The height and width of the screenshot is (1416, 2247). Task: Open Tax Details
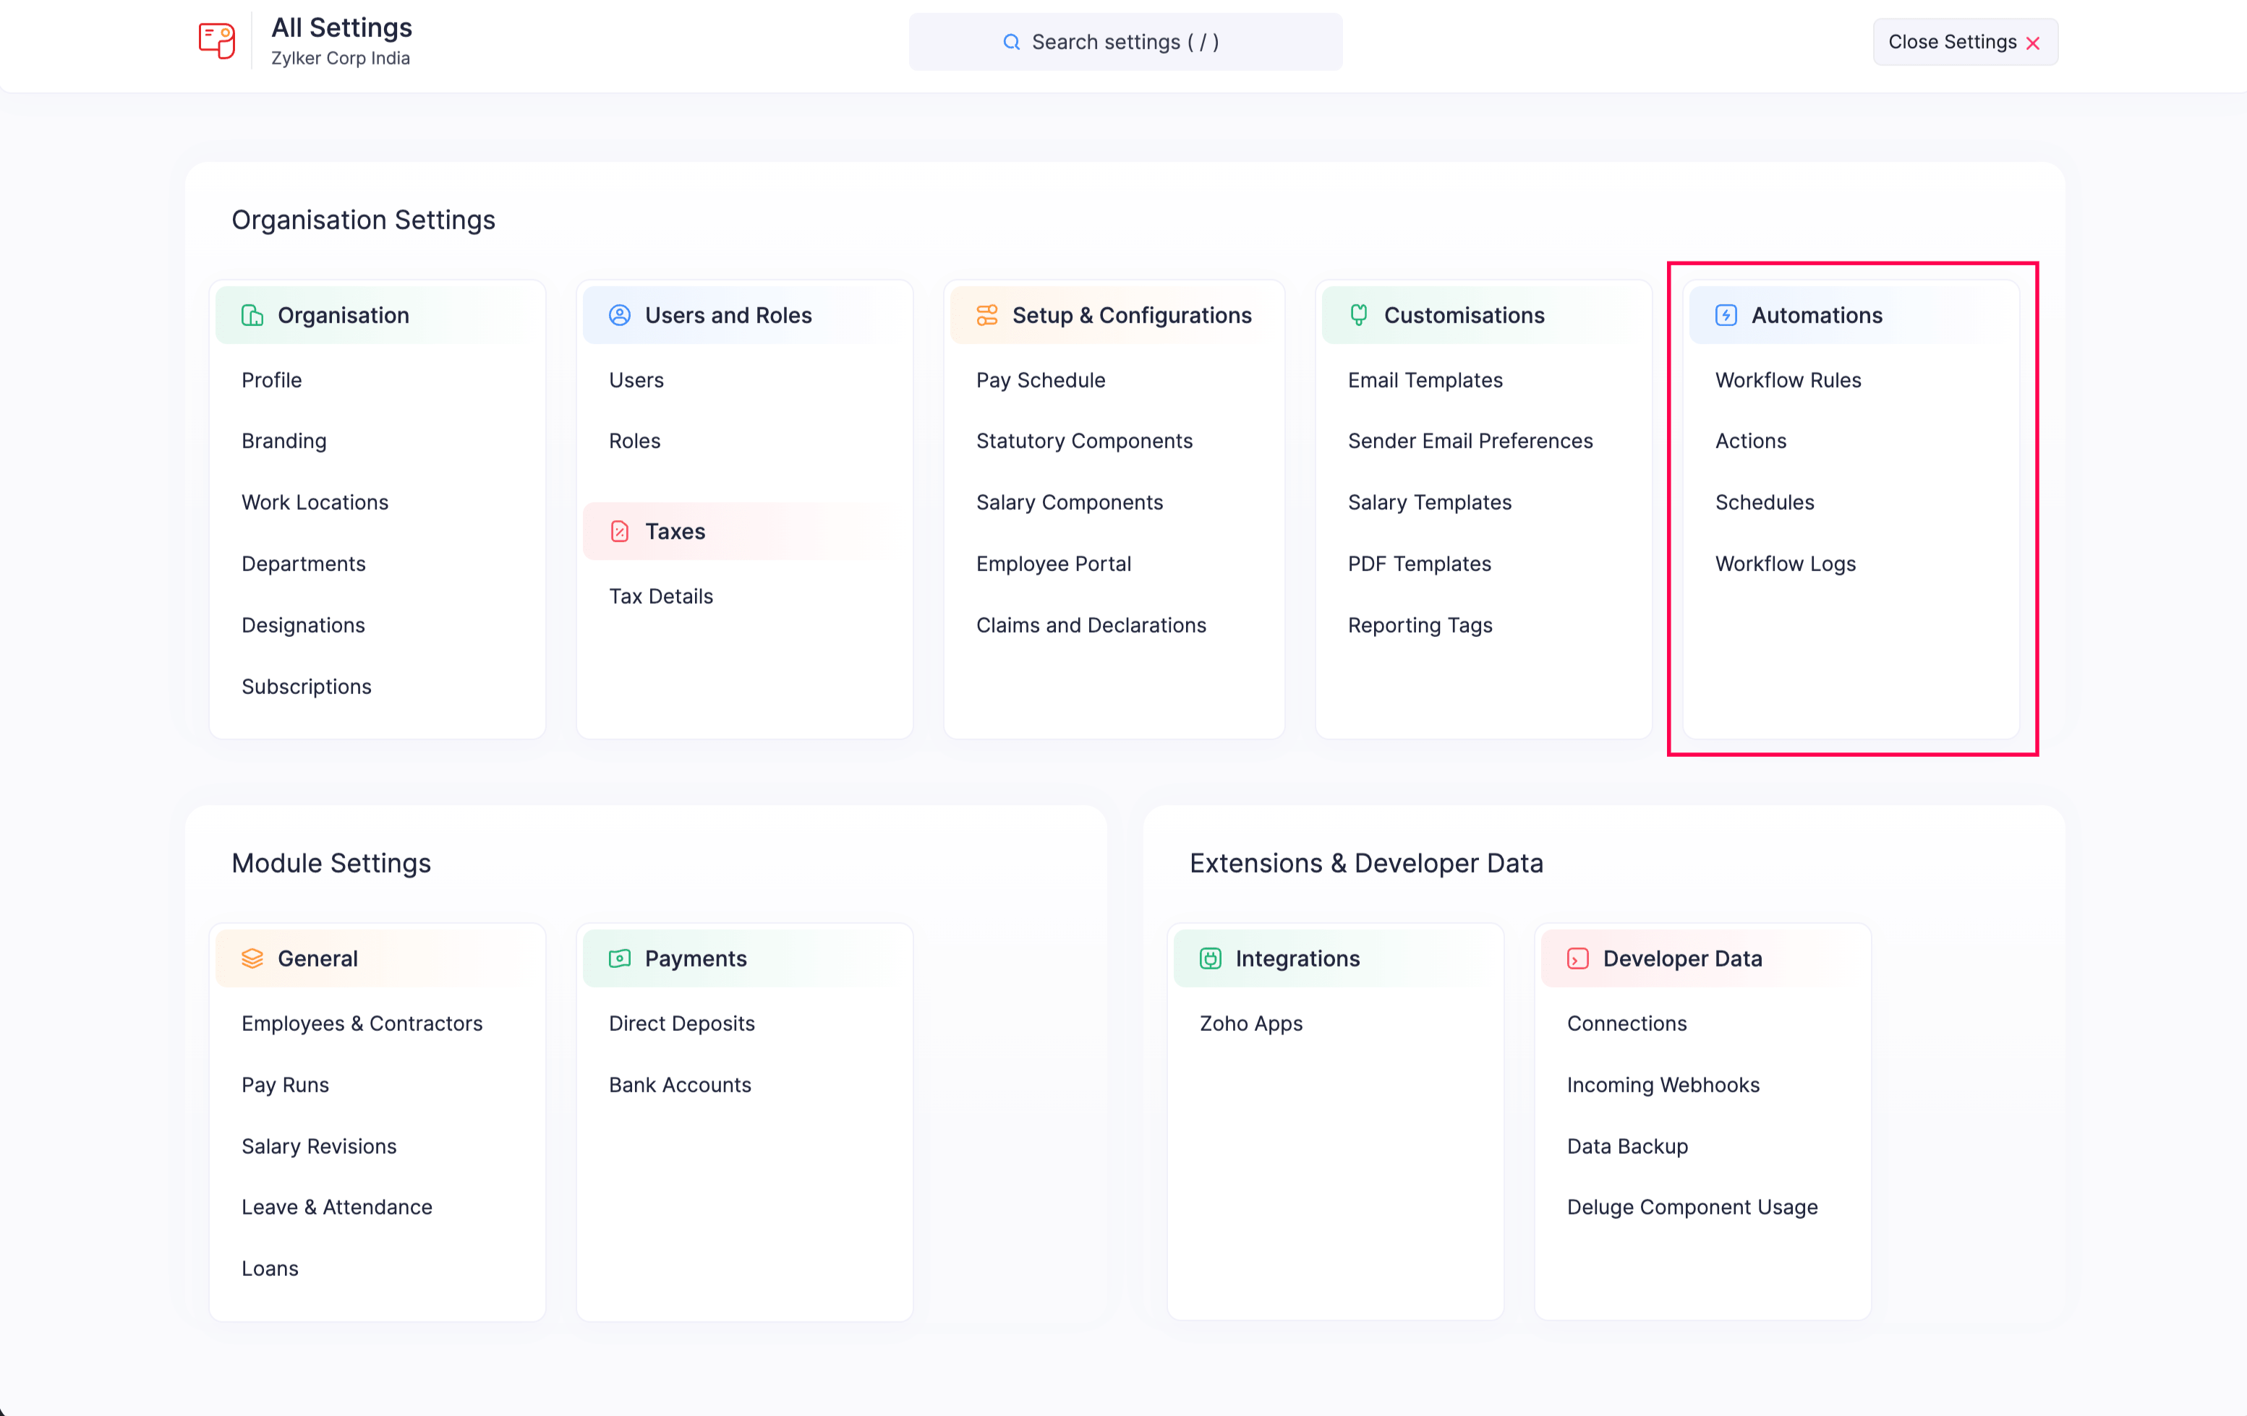tap(661, 597)
